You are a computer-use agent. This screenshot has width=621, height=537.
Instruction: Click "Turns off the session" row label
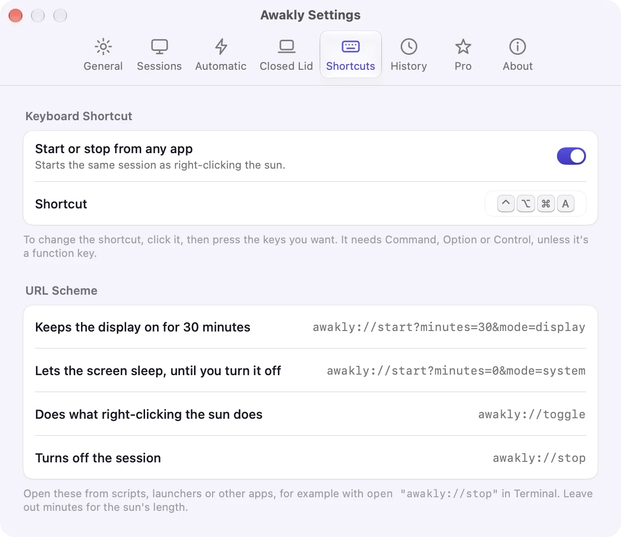pyautogui.click(x=98, y=458)
